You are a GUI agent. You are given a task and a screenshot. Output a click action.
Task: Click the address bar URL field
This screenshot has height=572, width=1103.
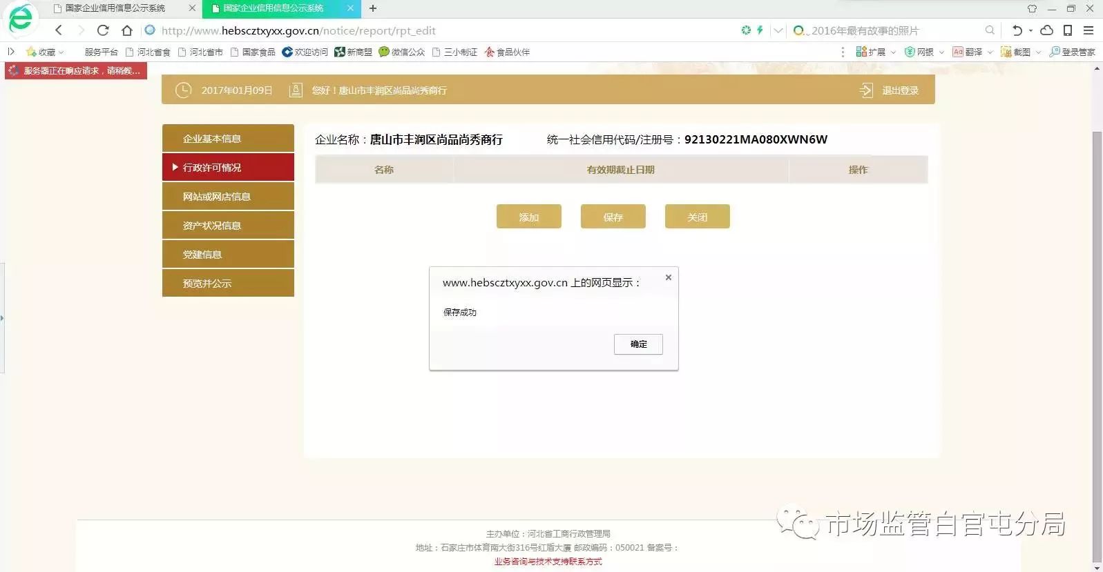[442, 30]
